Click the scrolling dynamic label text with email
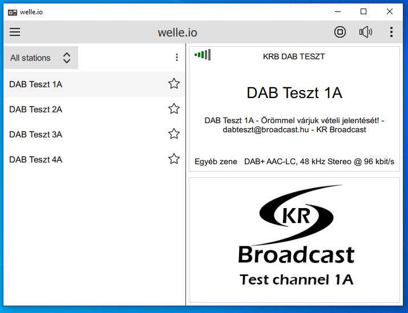This screenshot has height=313, width=408. (294, 125)
